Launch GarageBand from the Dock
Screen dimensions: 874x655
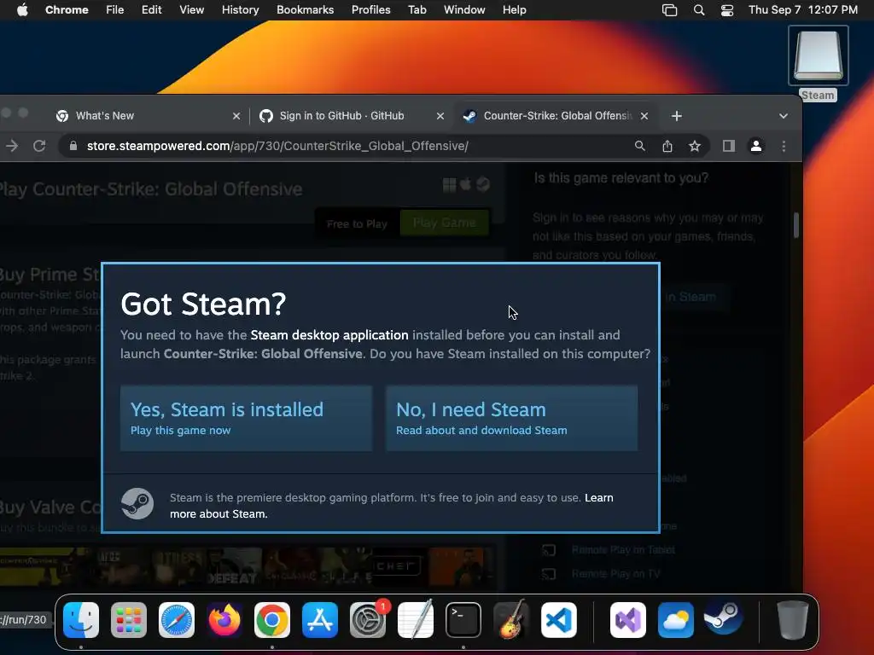pyautogui.click(x=511, y=620)
